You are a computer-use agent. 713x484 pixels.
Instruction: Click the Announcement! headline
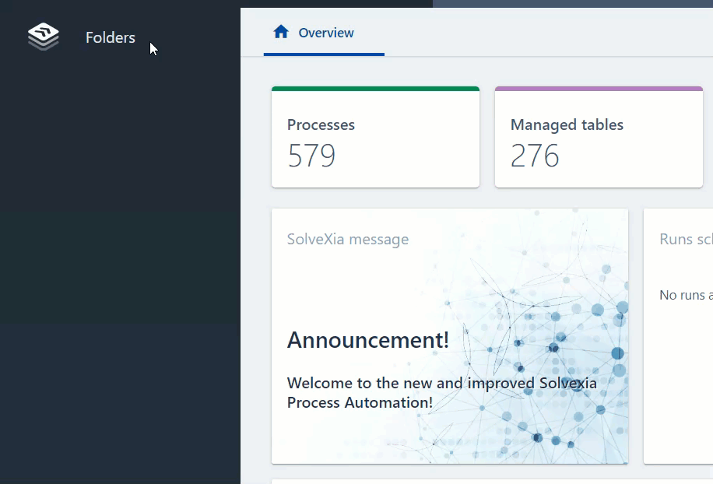point(368,340)
